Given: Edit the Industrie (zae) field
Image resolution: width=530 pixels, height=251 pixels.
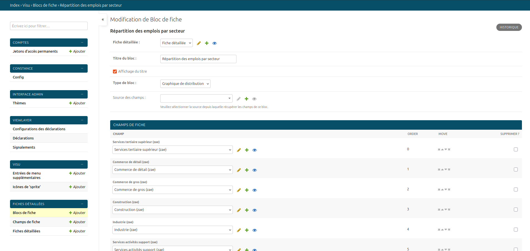Looking at the screenshot, I should [239, 230].
